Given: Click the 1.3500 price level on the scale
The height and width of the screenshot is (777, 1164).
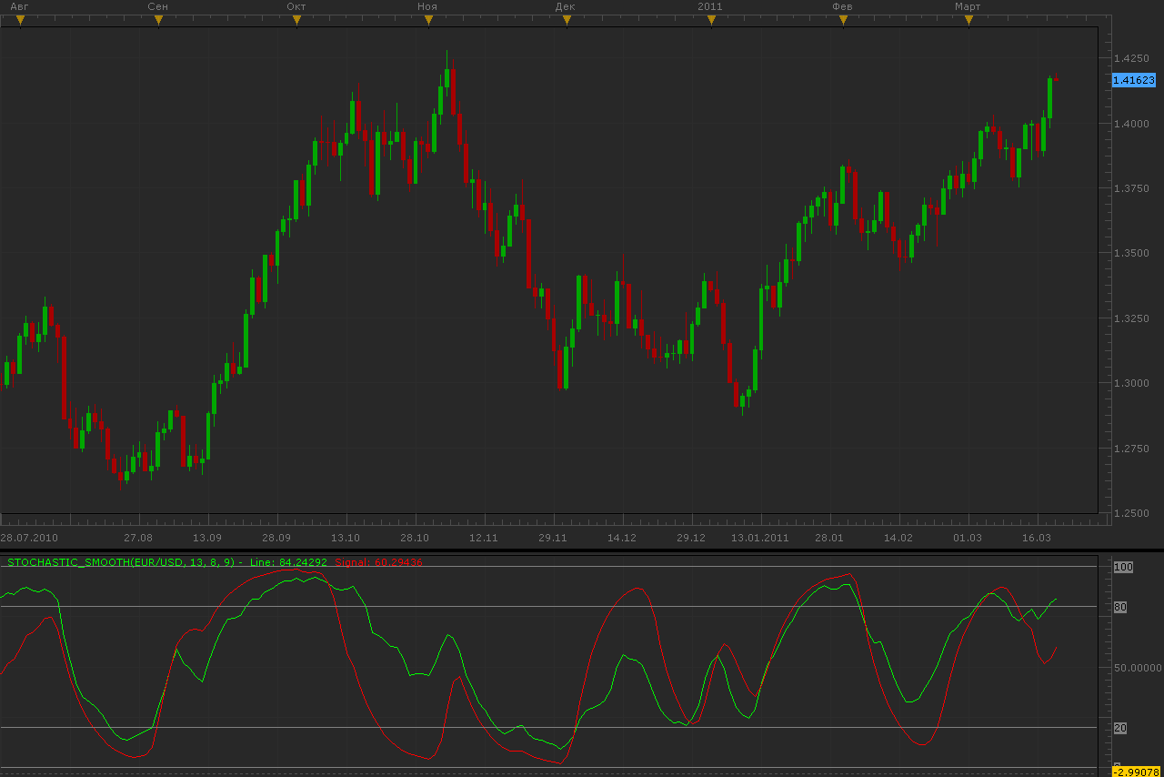Looking at the screenshot, I should 1131,253.
